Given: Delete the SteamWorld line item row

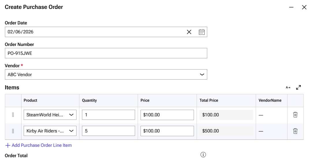Looking at the screenshot, I should pyautogui.click(x=295, y=115).
